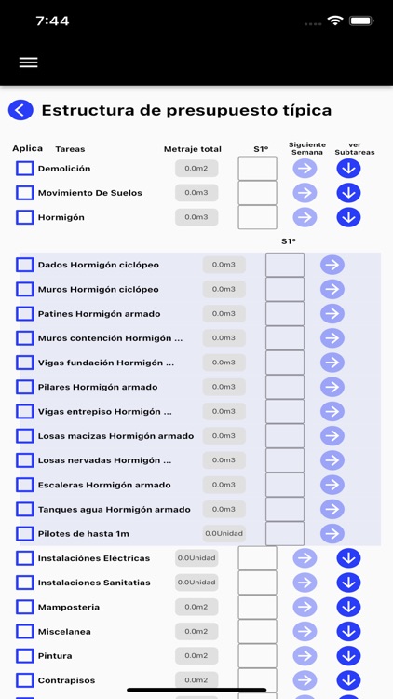The width and height of the screenshot is (393, 699).
Task: Open the hamburger menu
Action: (x=29, y=62)
